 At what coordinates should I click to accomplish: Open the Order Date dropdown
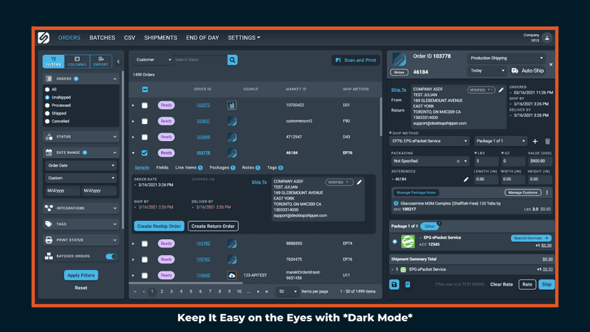[81, 165]
